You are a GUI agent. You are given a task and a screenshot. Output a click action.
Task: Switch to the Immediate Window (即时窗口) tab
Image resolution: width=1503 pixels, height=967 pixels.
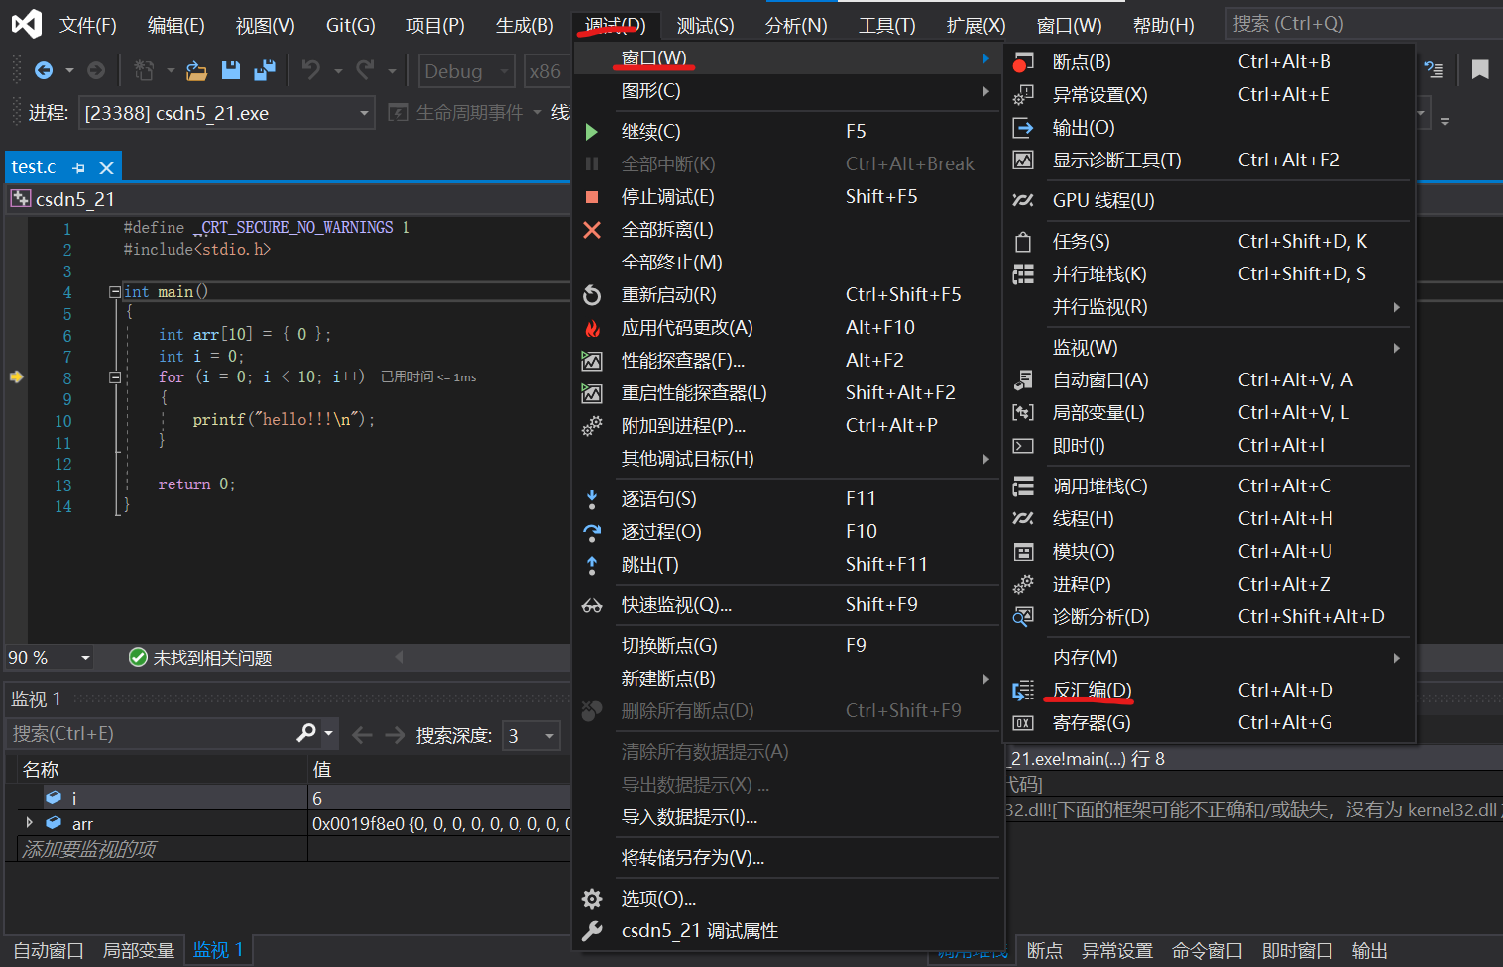(1297, 950)
